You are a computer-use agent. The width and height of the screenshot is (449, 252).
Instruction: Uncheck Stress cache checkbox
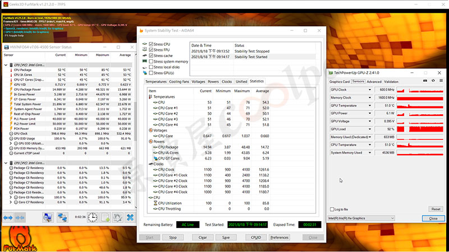click(151, 55)
